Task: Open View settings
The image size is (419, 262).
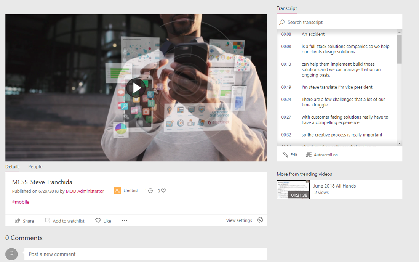Action: (x=239, y=220)
